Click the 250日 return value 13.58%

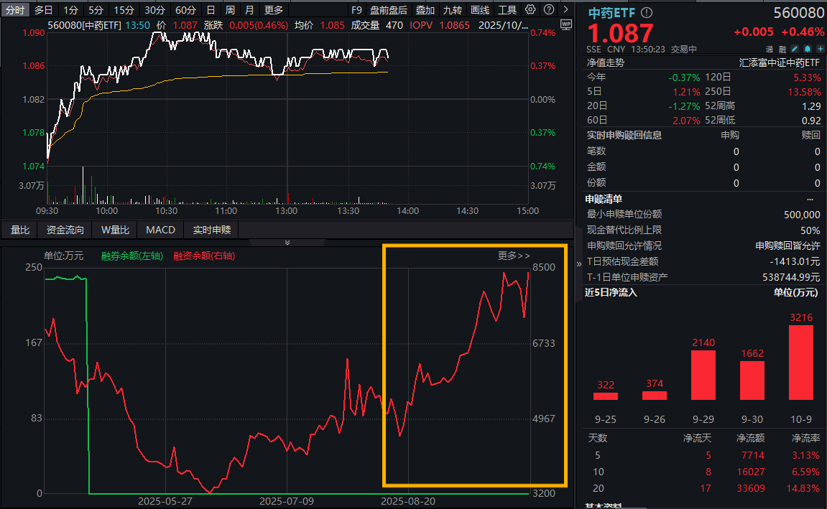804,92
